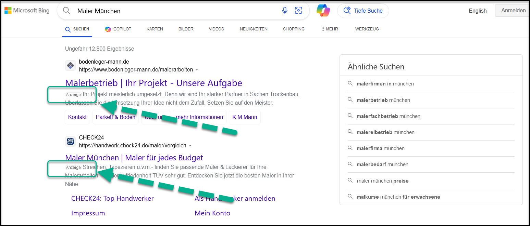Click the mehr Informationen sitelink button
530x226 pixels.
[x=199, y=117]
